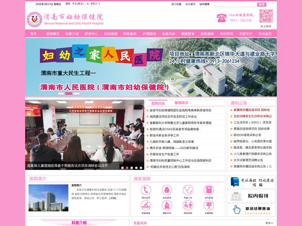Viewport: 302px width, 226px height.
Task: Open 科室介绍 navigation menu
Action: pos(72,33)
